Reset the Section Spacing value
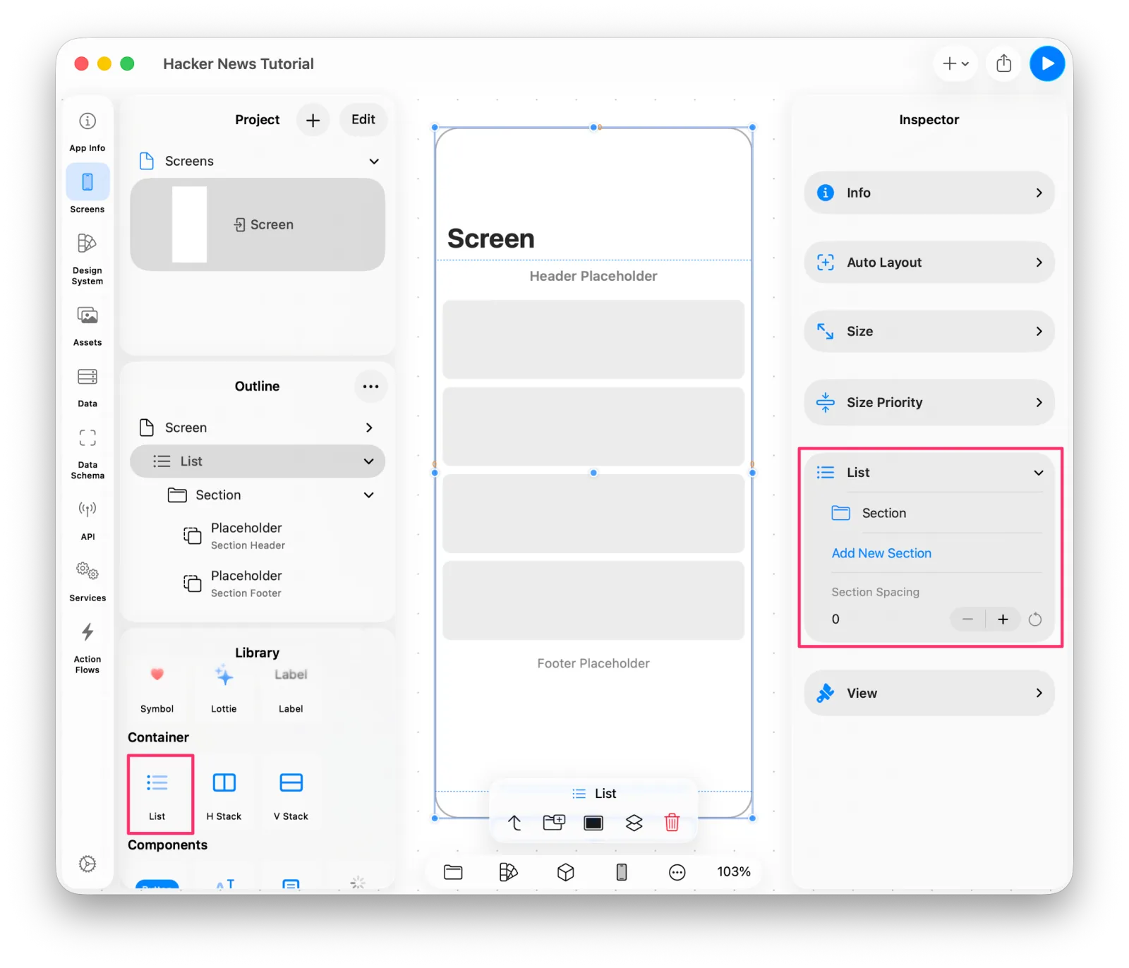The width and height of the screenshot is (1129, 968). (x=1035, y=620)
